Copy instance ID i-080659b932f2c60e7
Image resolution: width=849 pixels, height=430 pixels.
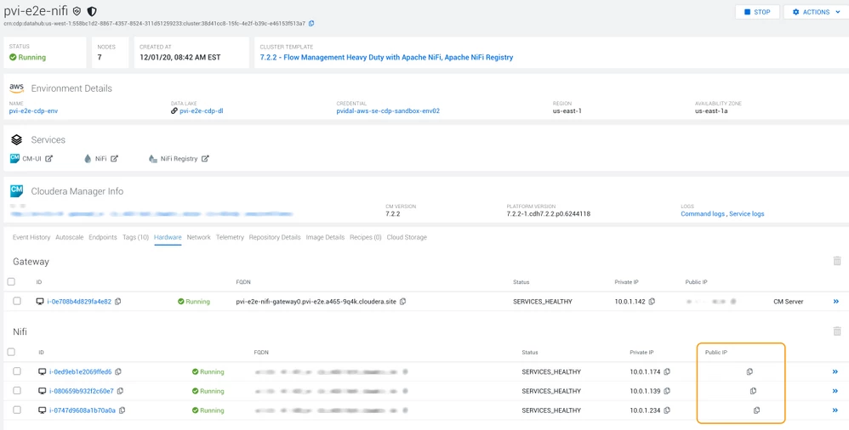[120, 391]
